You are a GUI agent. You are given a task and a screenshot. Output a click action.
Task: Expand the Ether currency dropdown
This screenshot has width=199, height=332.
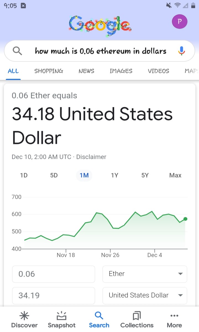pos(145,274)
